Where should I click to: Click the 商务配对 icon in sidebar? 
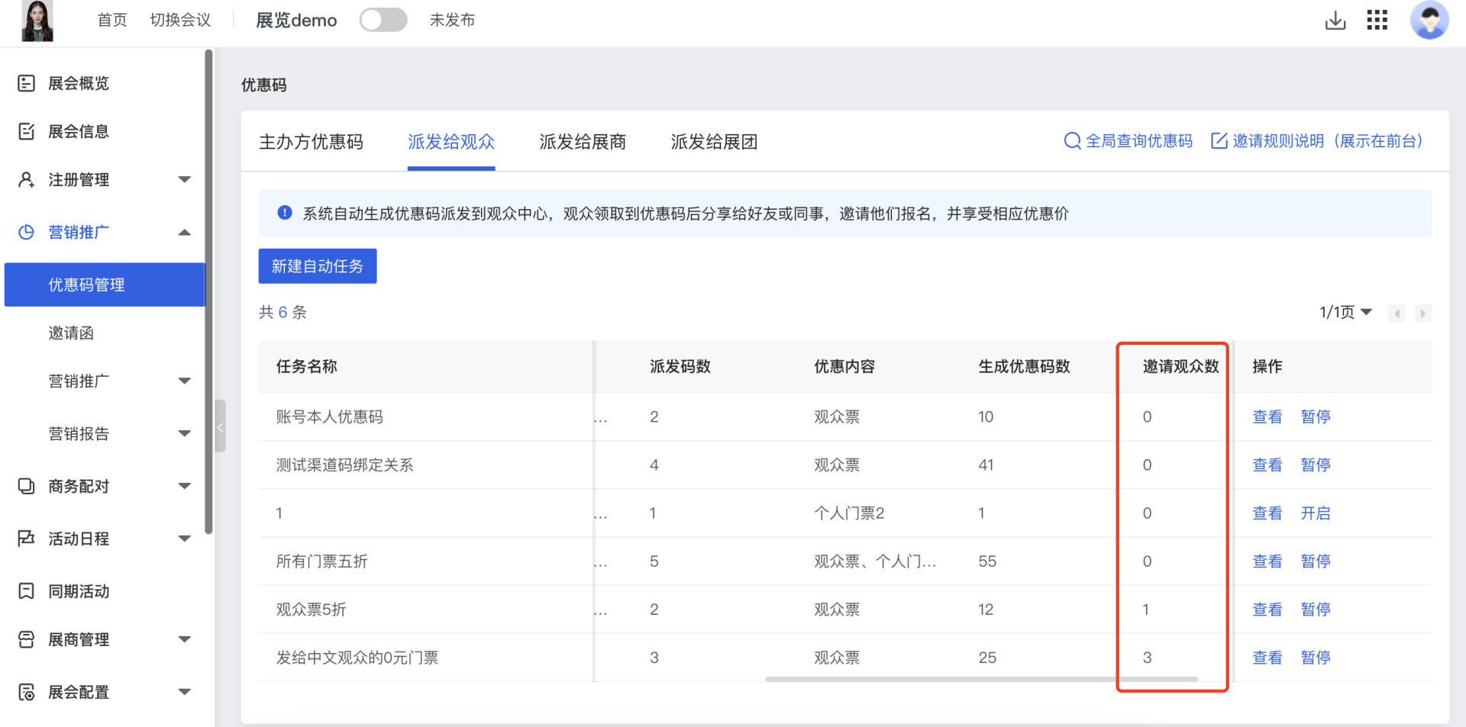click(27, 486)
